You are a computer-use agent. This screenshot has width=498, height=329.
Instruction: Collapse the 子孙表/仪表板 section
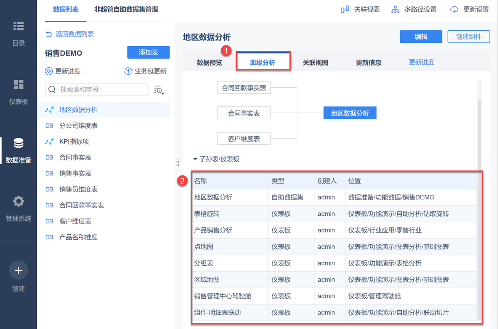195,159
